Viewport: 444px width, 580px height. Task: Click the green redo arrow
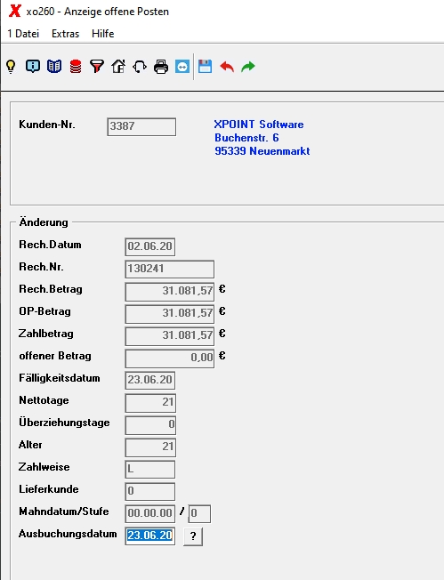pyautogui.click(x=248, y=67)
